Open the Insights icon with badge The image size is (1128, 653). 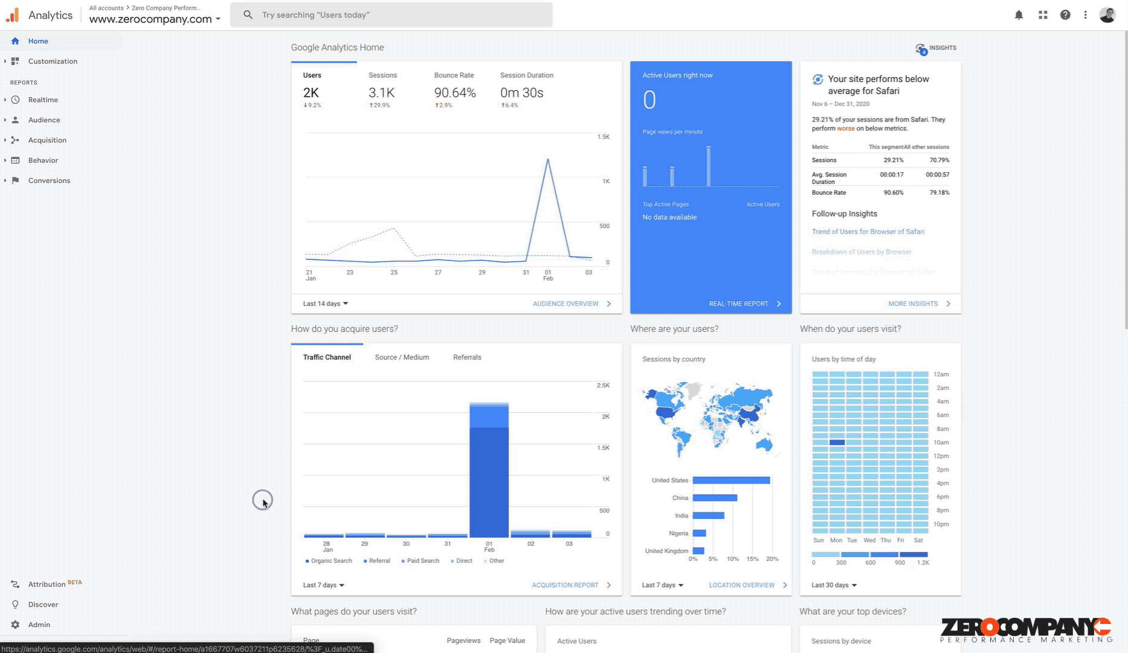921,49
